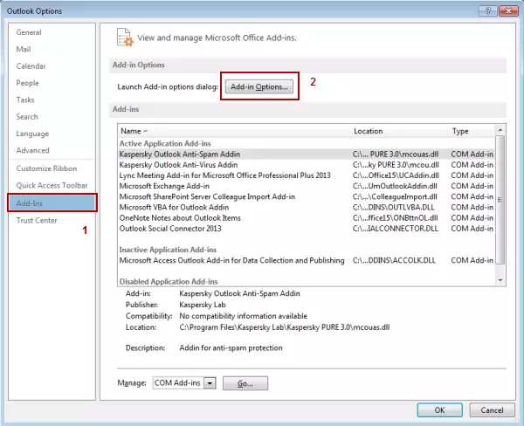Select Kaspersky Outlook Anti-Virus Addin row
Screen dimensions: 524x426
178,164
